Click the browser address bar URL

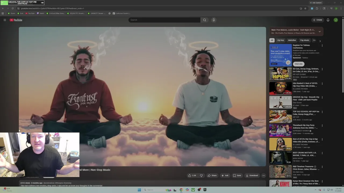tap(52, 8)
